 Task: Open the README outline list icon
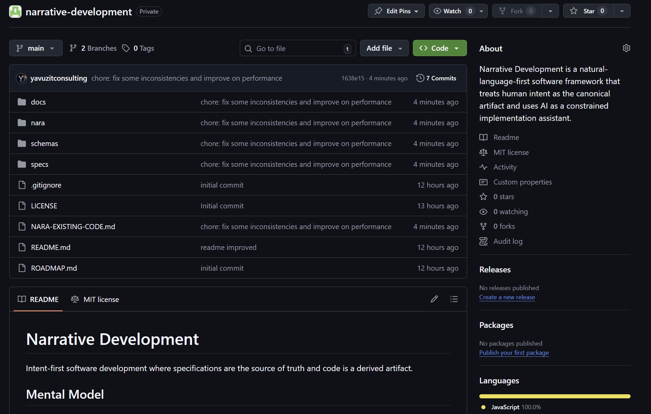[454, 299]
